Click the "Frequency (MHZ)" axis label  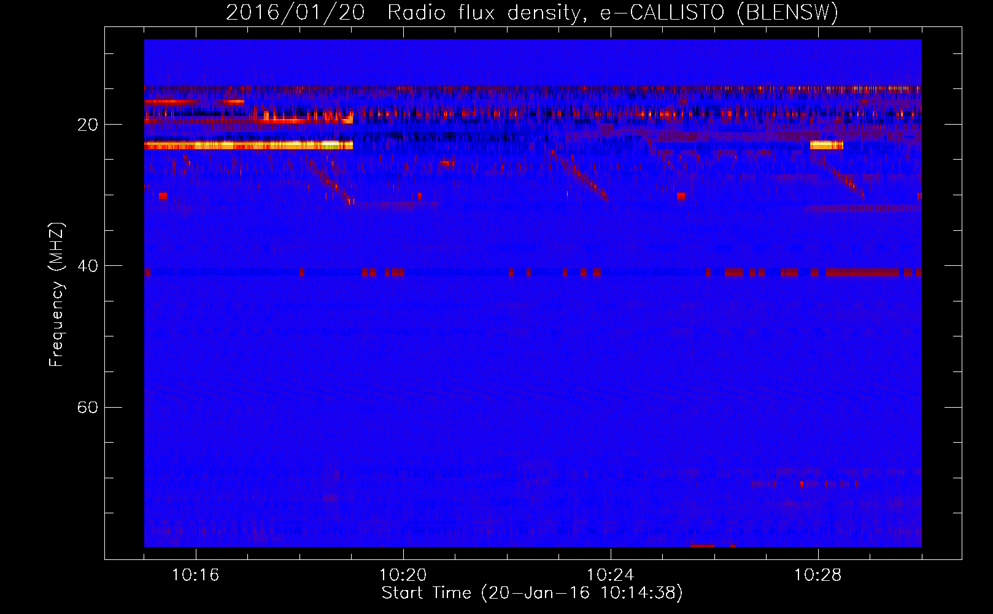pos(56,295)
